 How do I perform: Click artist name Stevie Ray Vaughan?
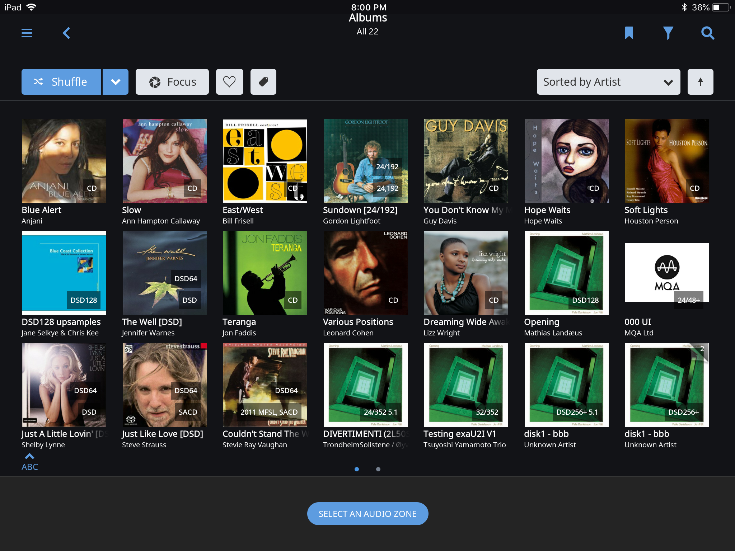[x=255, y=445]
